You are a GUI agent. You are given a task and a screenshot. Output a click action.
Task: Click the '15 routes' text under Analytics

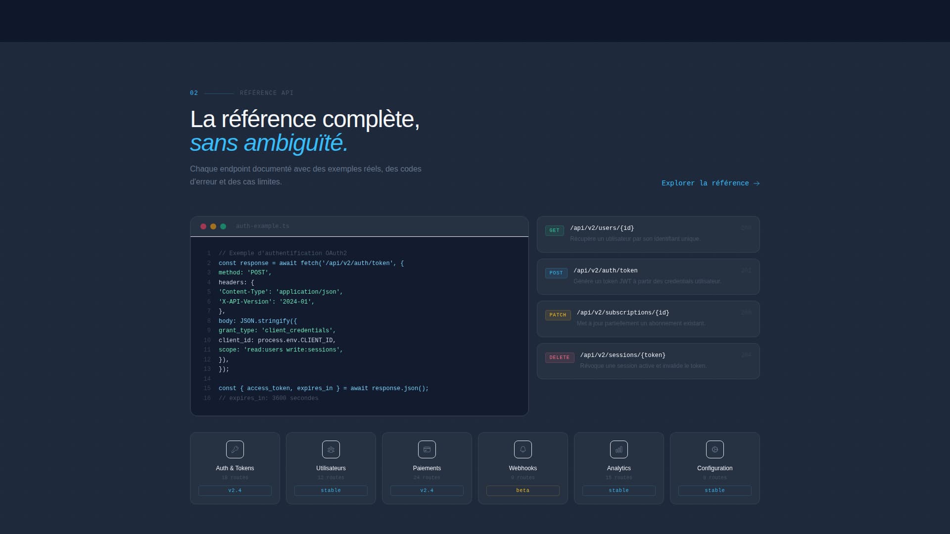point(619,478)
